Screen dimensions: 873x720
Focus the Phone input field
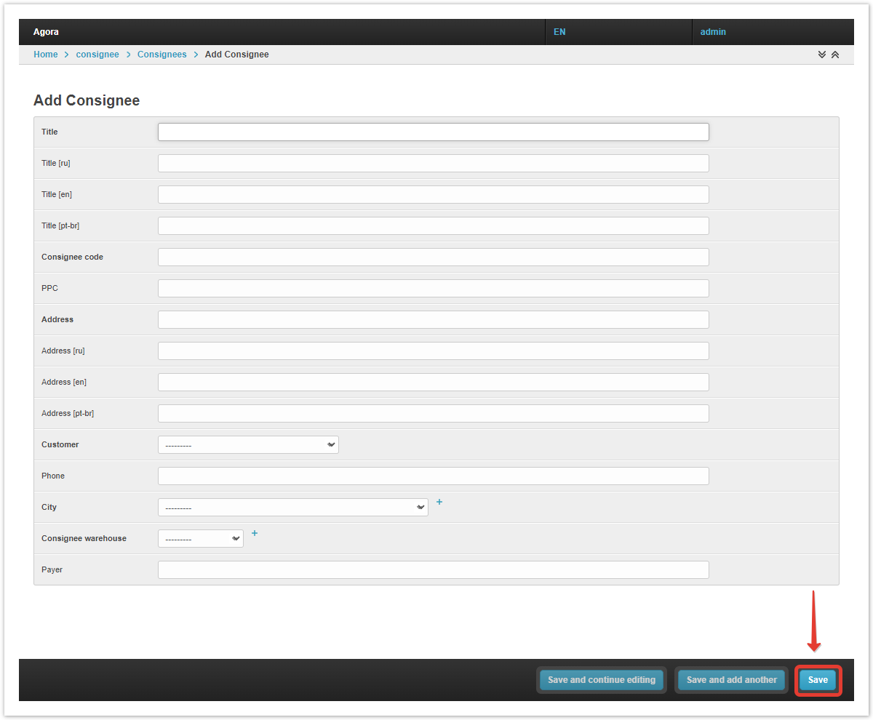click(x=434, y=476)
